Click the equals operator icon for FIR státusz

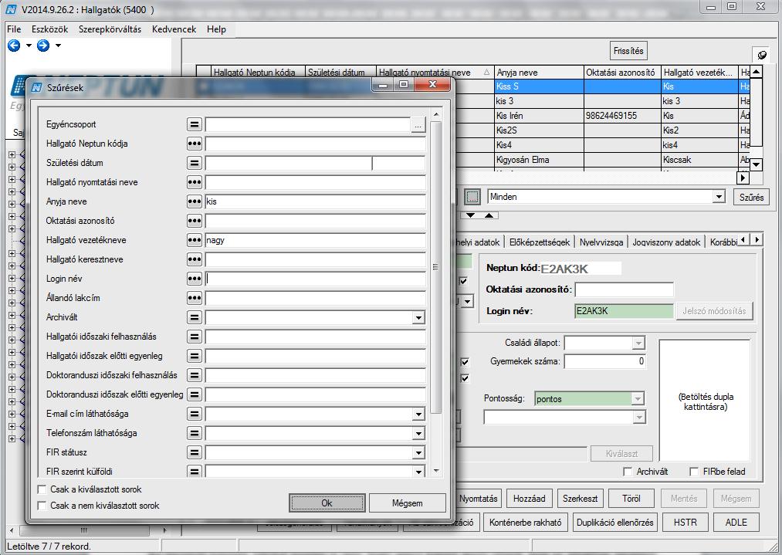(194, 453)
